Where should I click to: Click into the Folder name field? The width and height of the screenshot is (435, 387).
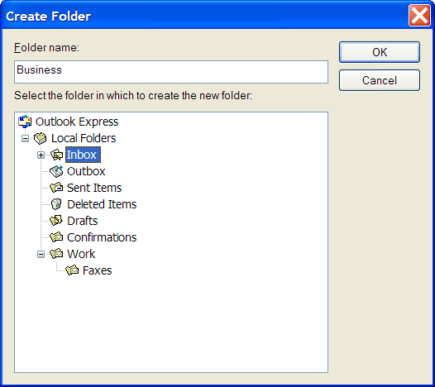tap(171, 72)
